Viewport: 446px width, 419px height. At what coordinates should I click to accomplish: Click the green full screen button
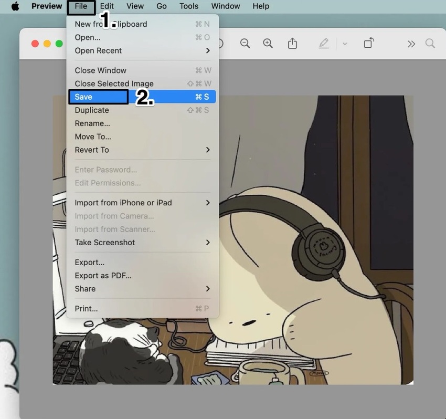(59, 44)
